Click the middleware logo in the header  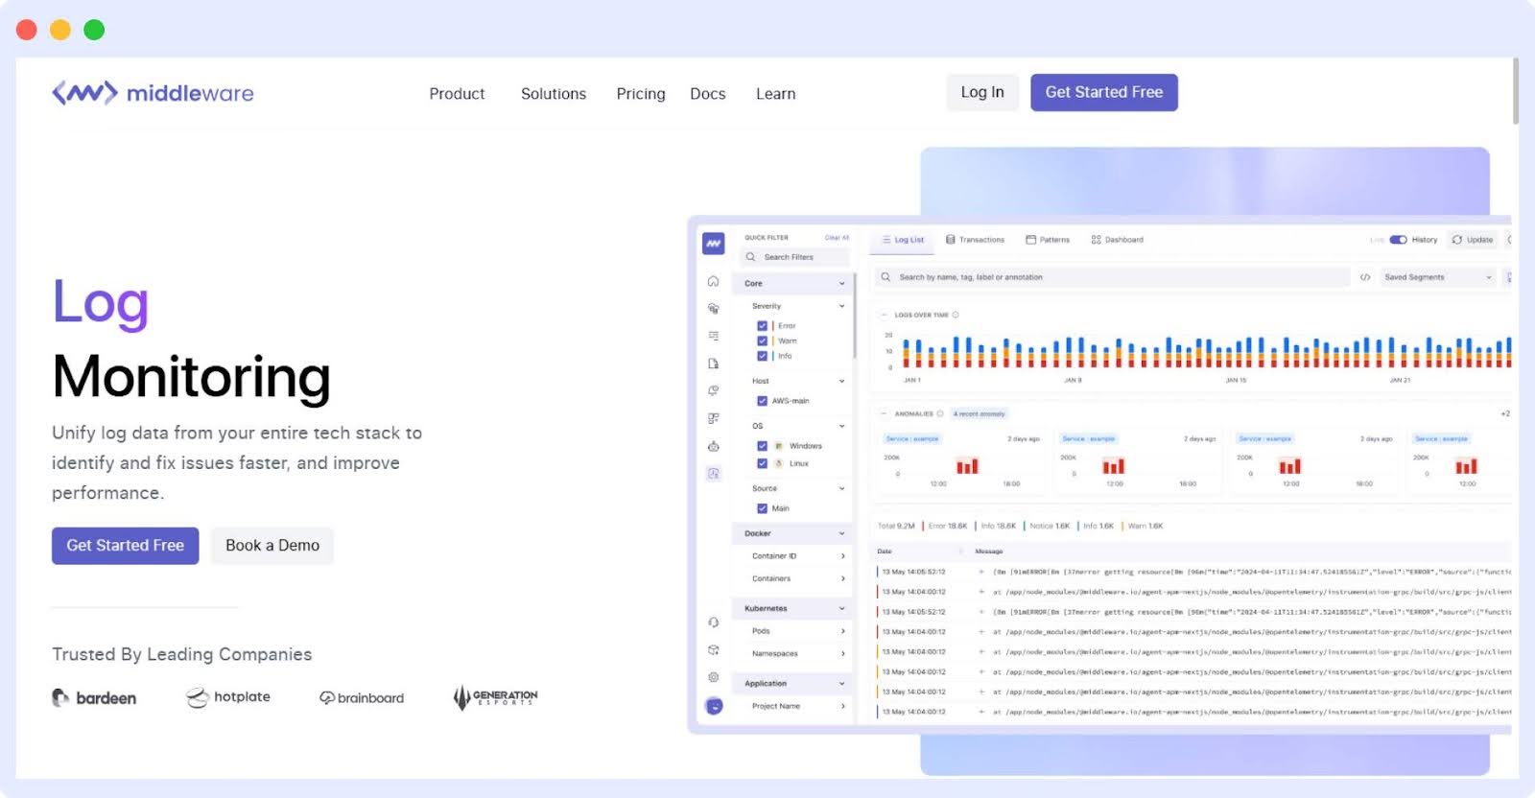153,93
